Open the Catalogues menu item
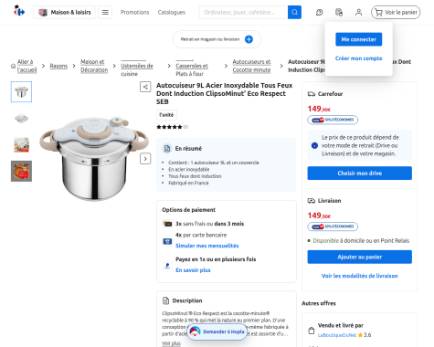This screenshot has height=347, width=434. [172, 13]
